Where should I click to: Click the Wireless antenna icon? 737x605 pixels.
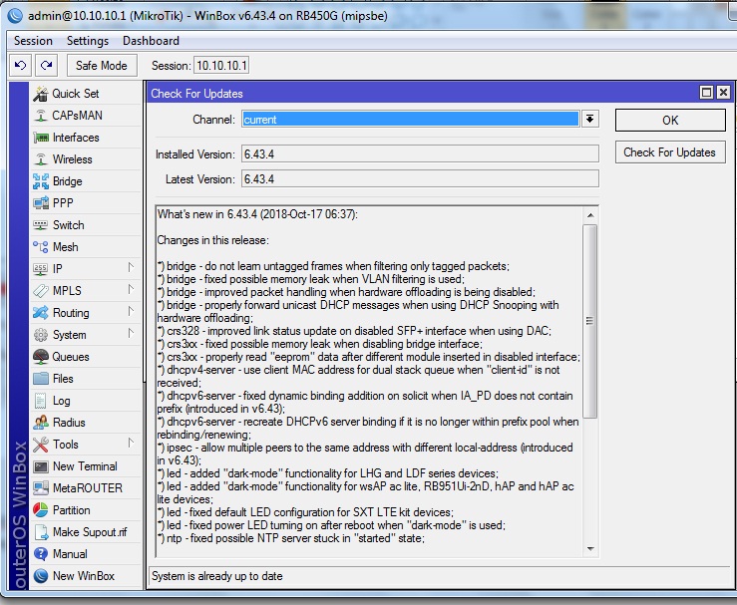(x=41, y=159)
